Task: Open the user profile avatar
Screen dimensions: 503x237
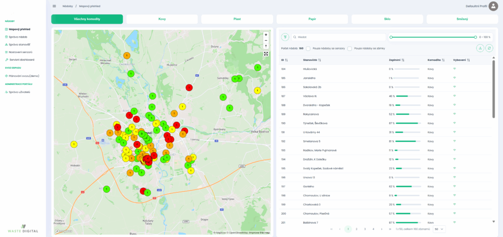Action: tap(493, 6)
